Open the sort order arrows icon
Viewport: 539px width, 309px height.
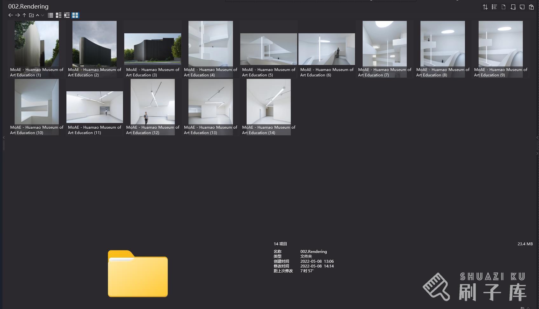pyautogui.click(x=485, y=7)
